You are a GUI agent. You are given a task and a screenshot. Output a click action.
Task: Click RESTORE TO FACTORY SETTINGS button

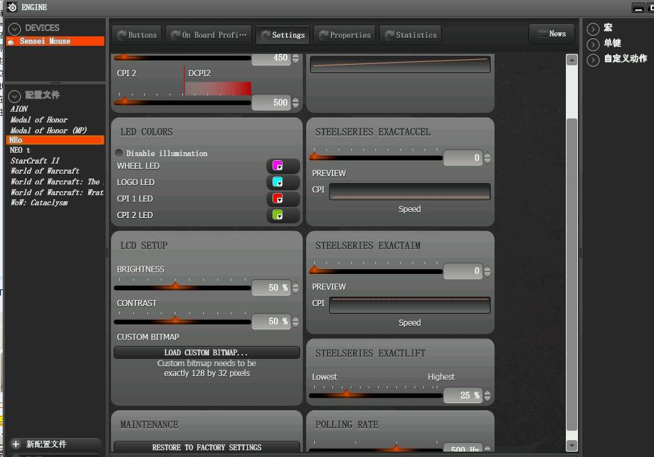coord(207,447)
